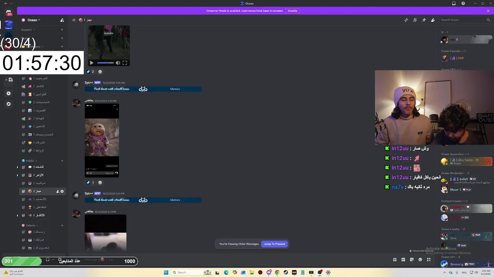Screen dimensions: 494x277
Task: Toggle the member list icon
Action: tap(433, 20)
